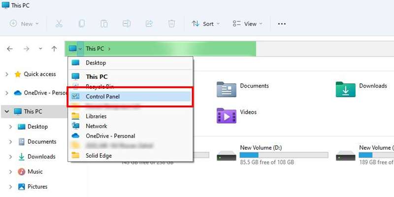Image resolution: width=394 pixels, height=197 pixels.
Task: Open the See more three-dots menu
Action: coord(282,24)
